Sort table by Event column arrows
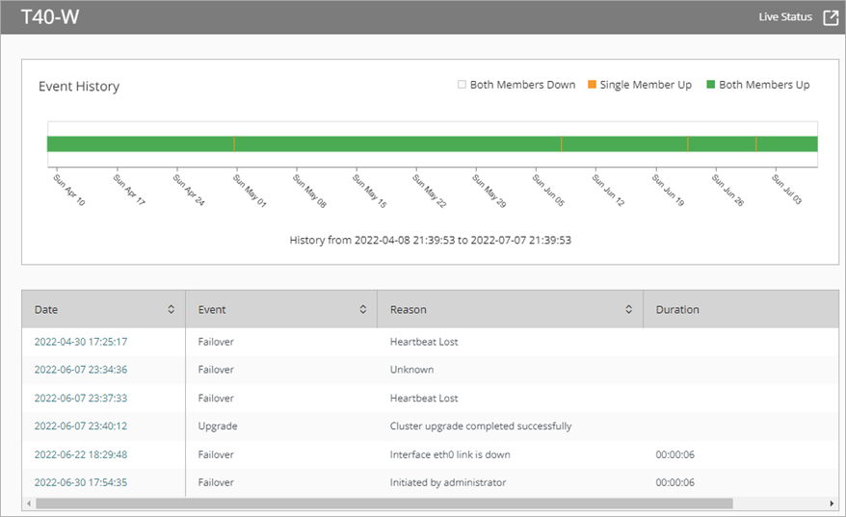Image resolution: width=846 pixels, height=517 pixels. coord(363,310)
